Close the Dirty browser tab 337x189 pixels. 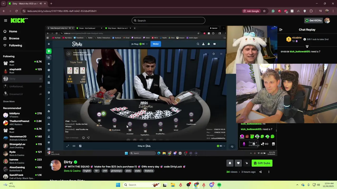click(45, 4)
